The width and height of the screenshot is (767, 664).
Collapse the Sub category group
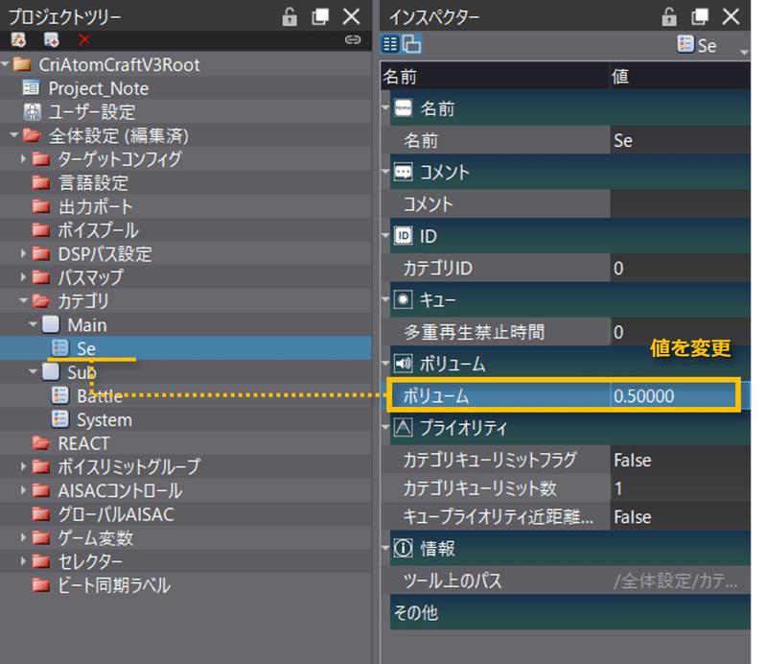(33, 371)
